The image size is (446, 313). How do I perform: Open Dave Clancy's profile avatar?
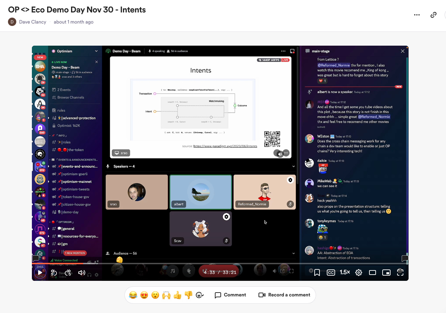12,22
